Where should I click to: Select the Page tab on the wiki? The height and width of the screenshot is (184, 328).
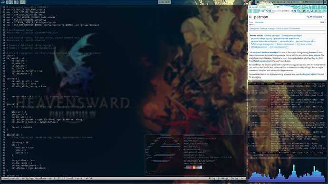click(251, 22)
